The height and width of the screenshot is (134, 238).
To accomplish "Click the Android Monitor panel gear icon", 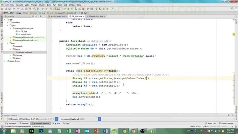I will (229, 115).
